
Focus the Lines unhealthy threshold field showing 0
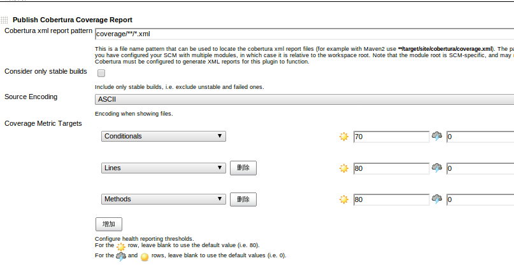coord(480,168)
